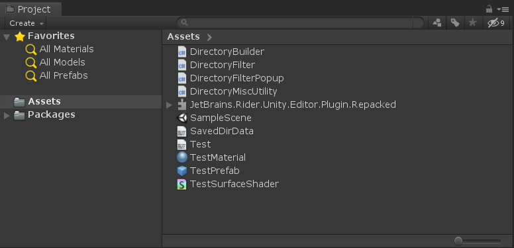The width and height of the screenshot is (514, 248).
Task: Select All Models favorite search
Action: tap(62, 62)
